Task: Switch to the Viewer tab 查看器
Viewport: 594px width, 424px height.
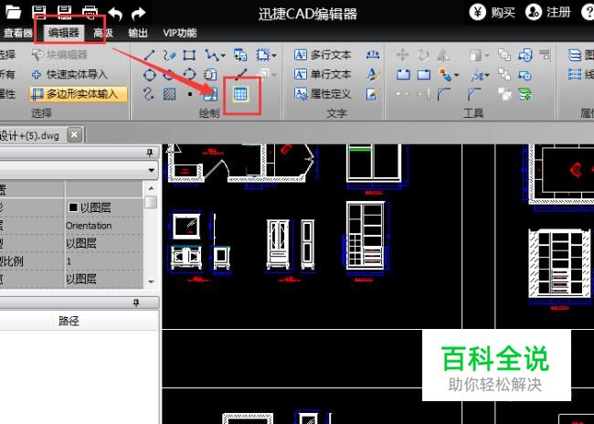Action: 17,33
